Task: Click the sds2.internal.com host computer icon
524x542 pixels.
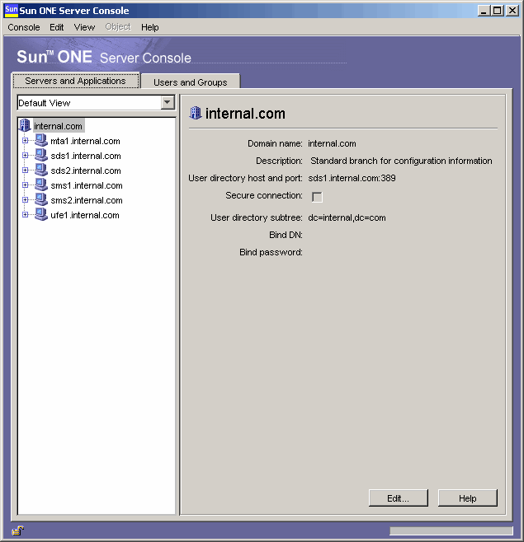Action: [40, 171]
